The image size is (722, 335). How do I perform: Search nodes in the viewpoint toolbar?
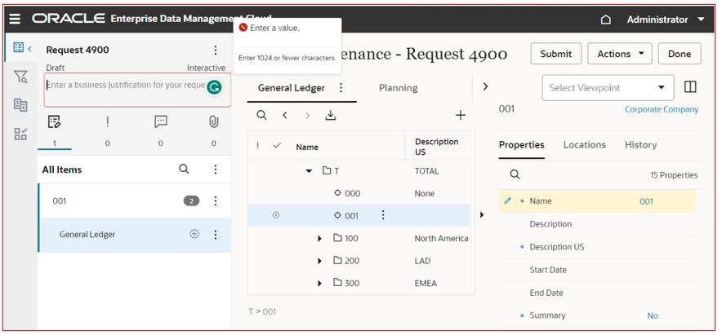[261, 116]
